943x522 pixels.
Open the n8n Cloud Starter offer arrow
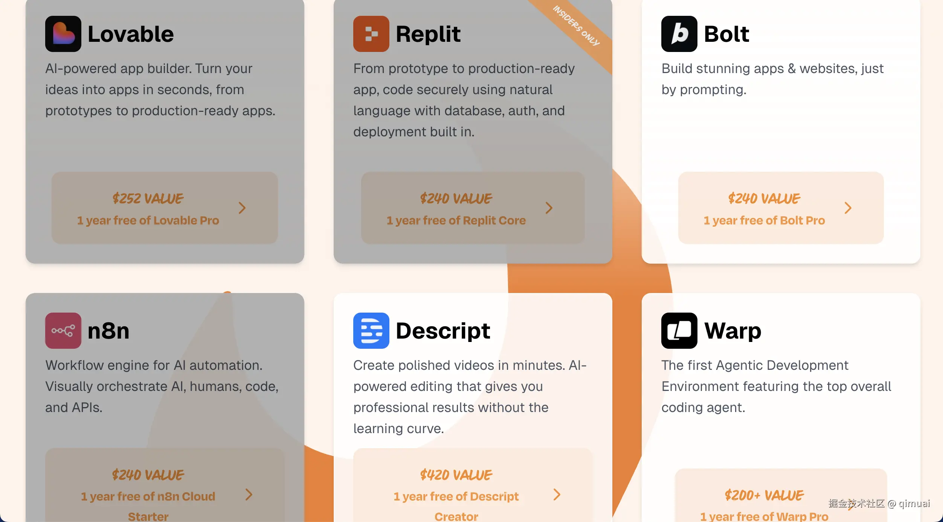click(x=249, y=495)
